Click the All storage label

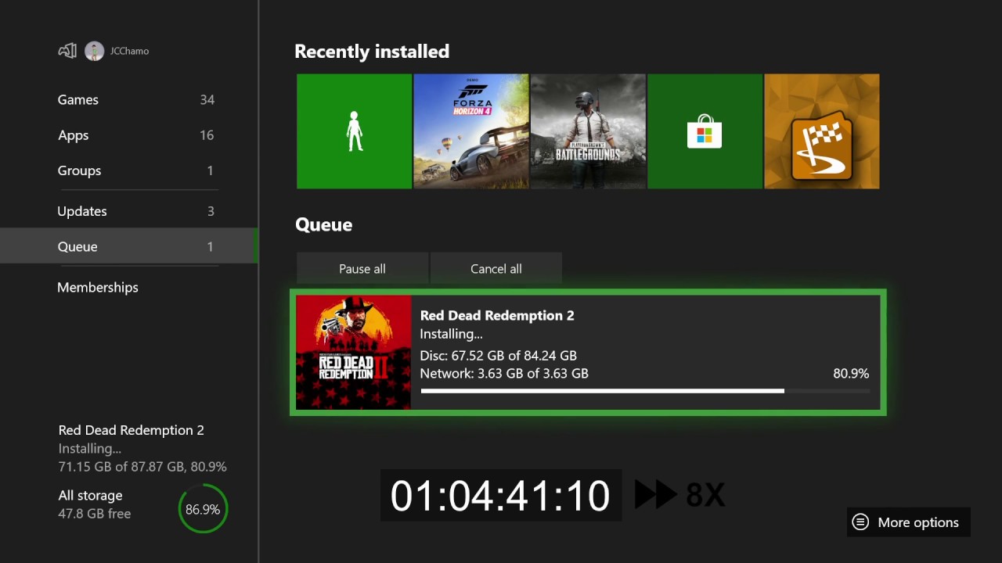pyautogui.click(x=90, y=496)
